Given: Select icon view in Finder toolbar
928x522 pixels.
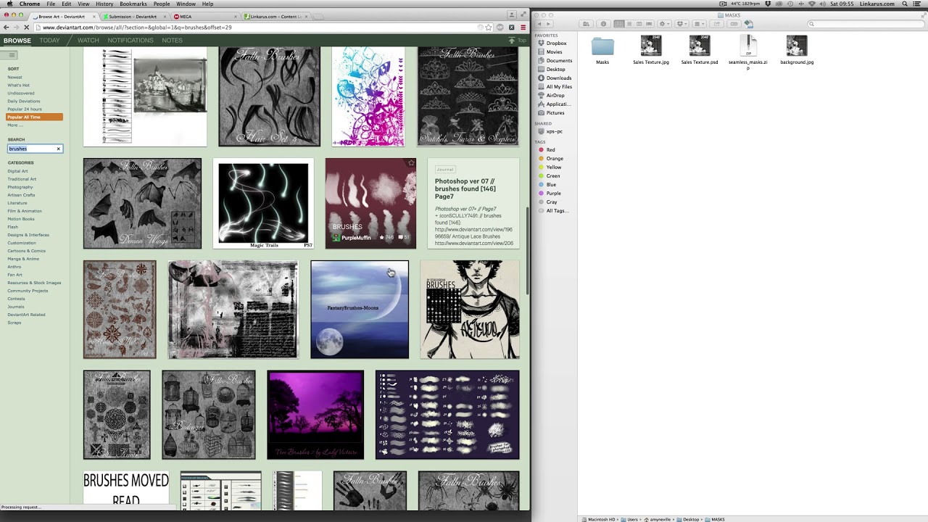Looking at the screenshot, I should (x=618, y=24).
